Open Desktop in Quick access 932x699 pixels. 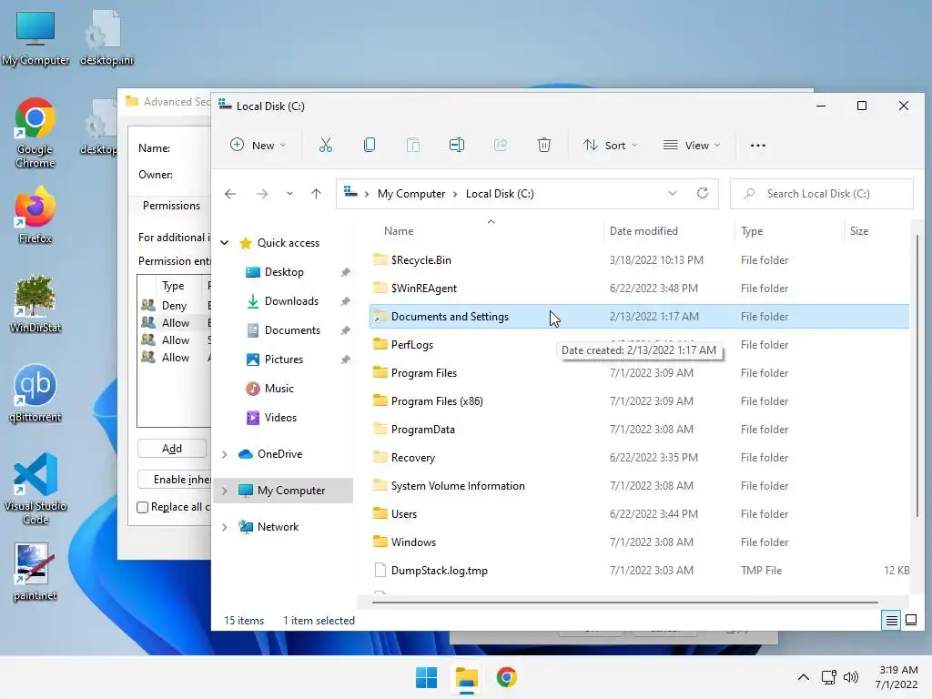click(x=284, y=272)
